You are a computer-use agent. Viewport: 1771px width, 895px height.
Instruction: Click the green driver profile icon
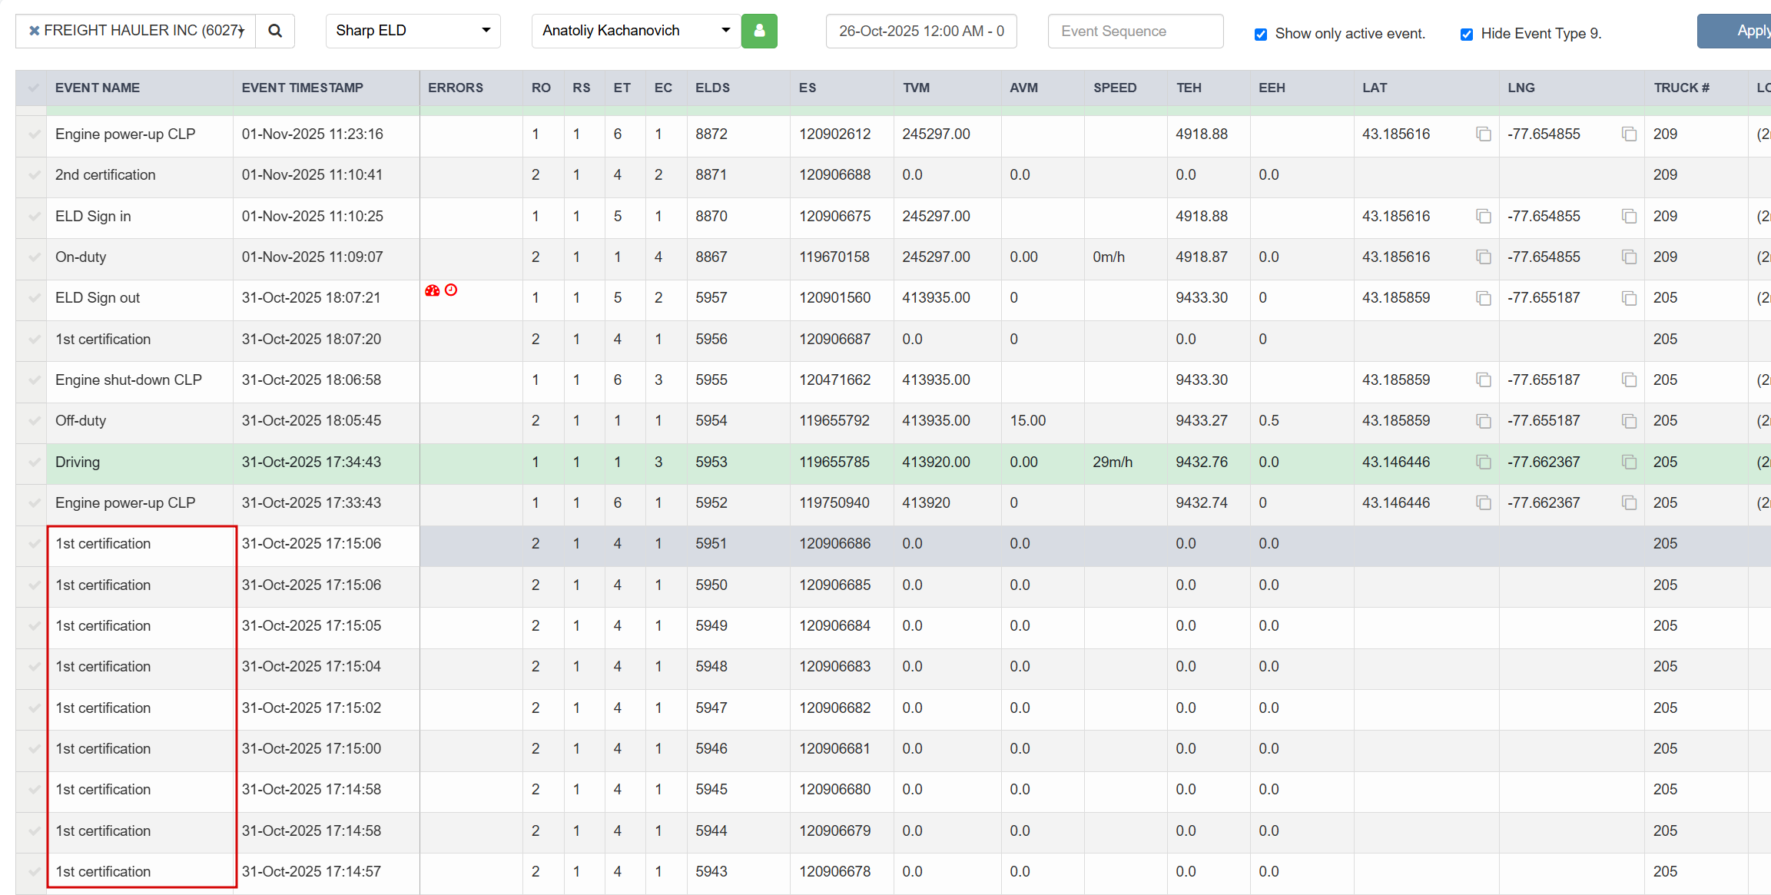point(759,31)
